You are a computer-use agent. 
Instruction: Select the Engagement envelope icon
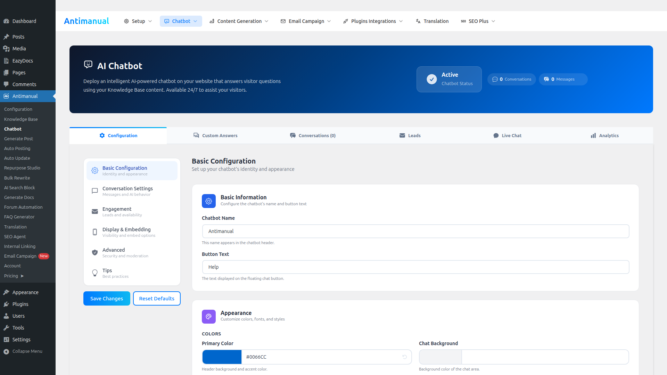click(x=94, y=211)
